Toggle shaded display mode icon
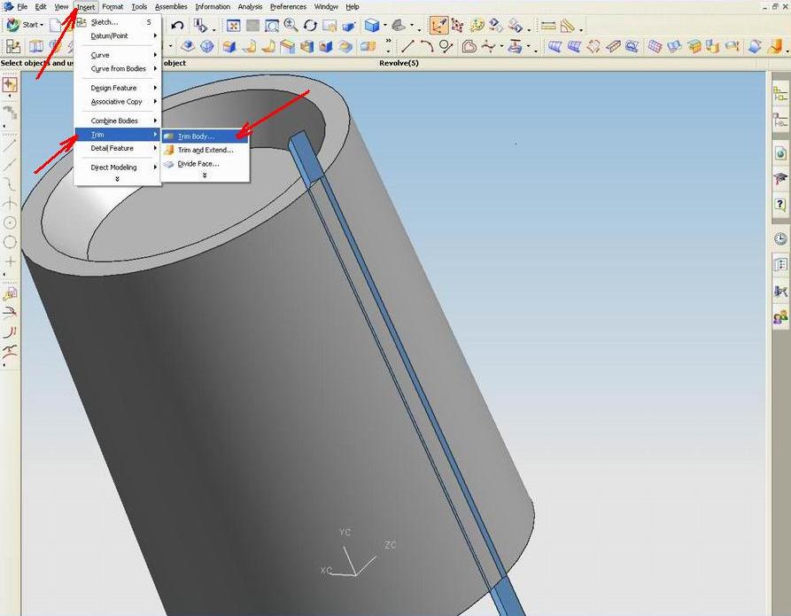The height and width of the screenshot is (616, 791). pos(373,25)
